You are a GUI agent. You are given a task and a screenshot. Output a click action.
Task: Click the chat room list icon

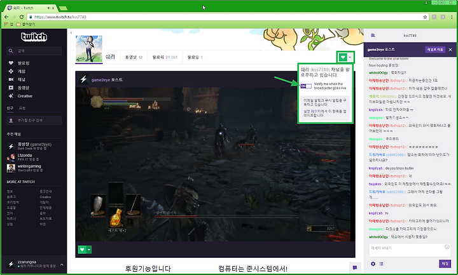pos(373,36)
